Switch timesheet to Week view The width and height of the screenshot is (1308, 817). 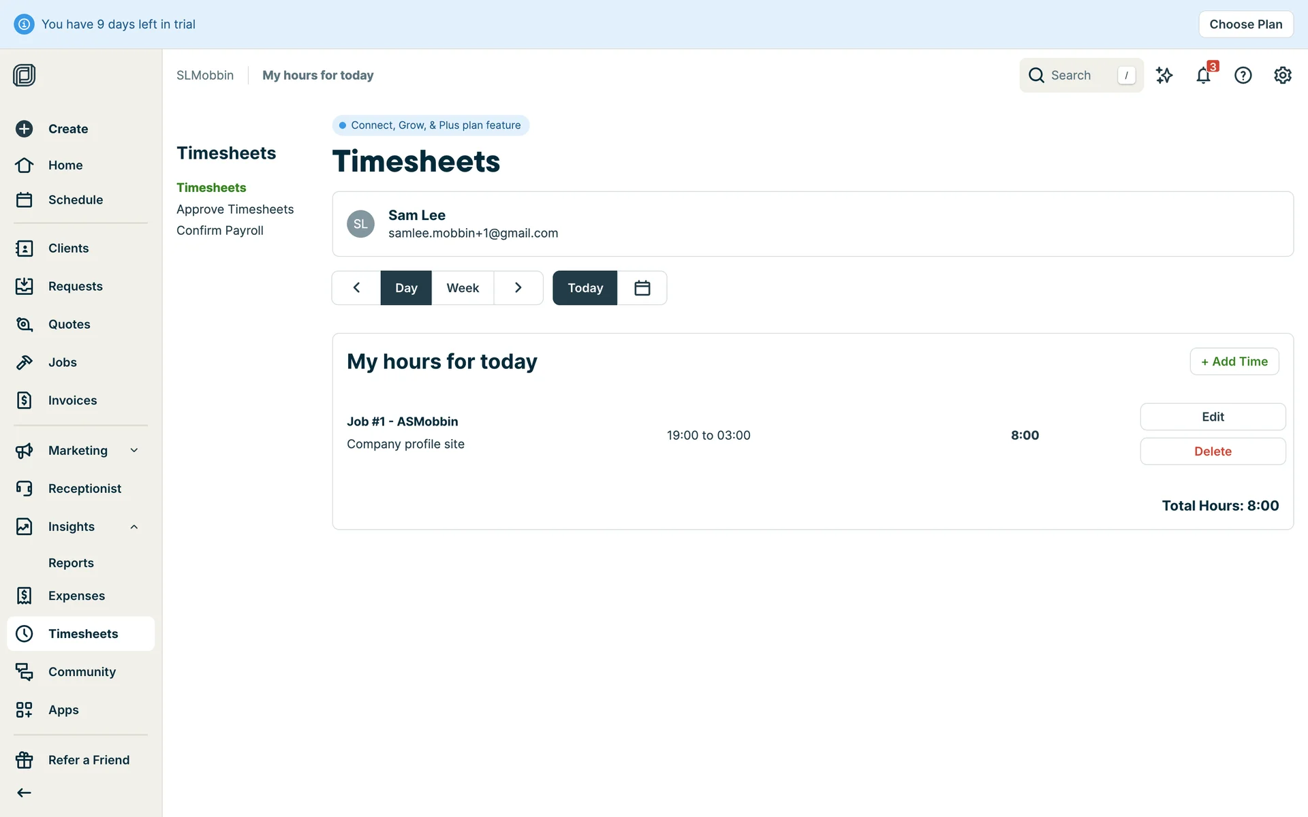tap(463, 288)
